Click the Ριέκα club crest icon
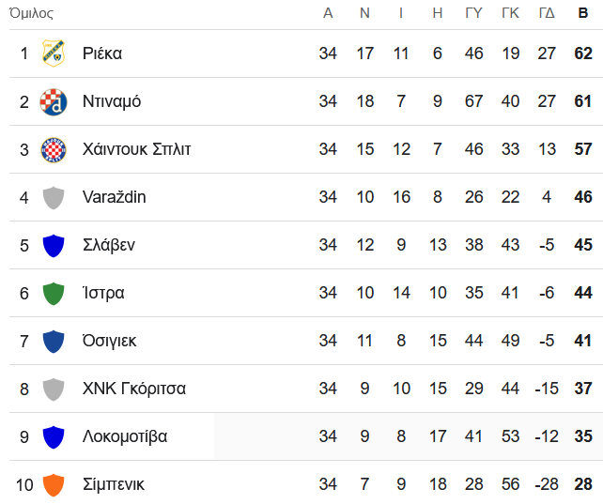This screenshot has width=603, height=504. pos(54,53)
